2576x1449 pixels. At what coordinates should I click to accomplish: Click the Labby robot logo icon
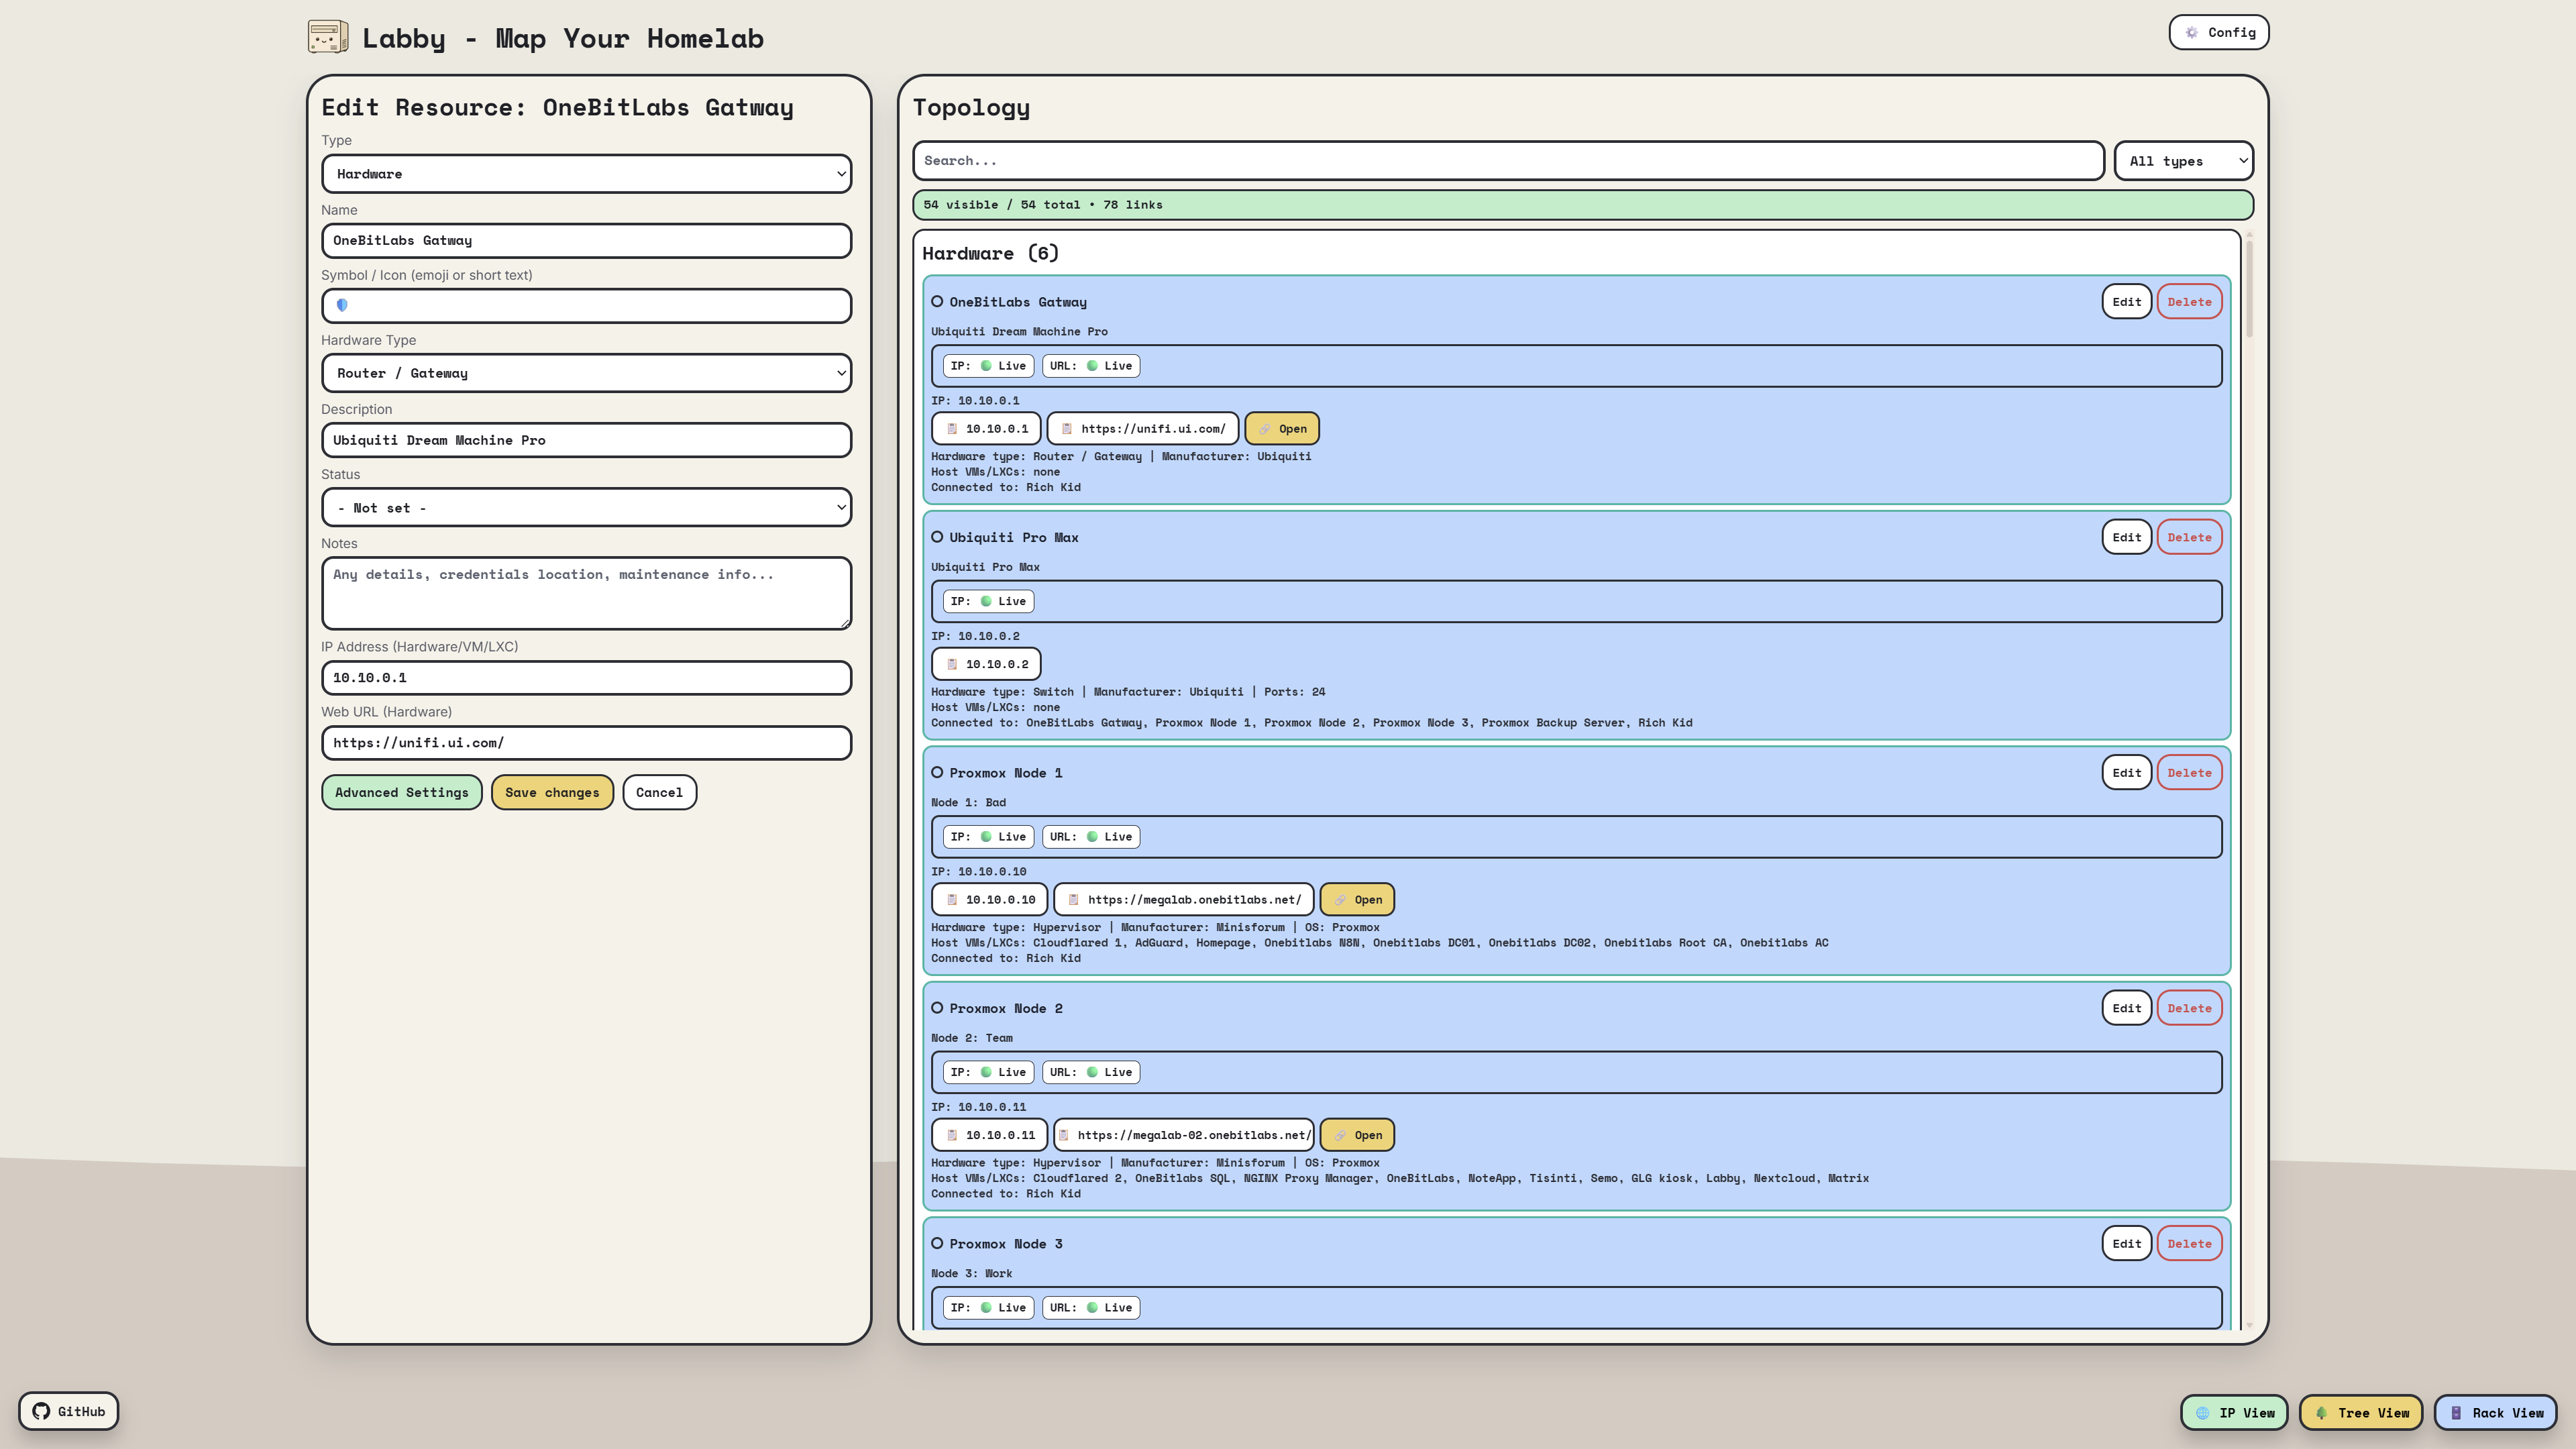[328, 37]
